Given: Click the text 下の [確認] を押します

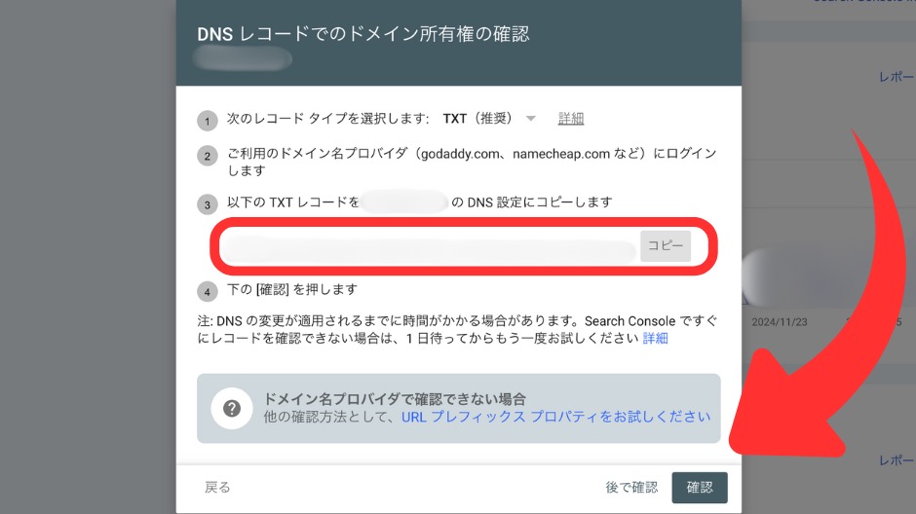Looking at the screenshot, I should click(292, 289).
